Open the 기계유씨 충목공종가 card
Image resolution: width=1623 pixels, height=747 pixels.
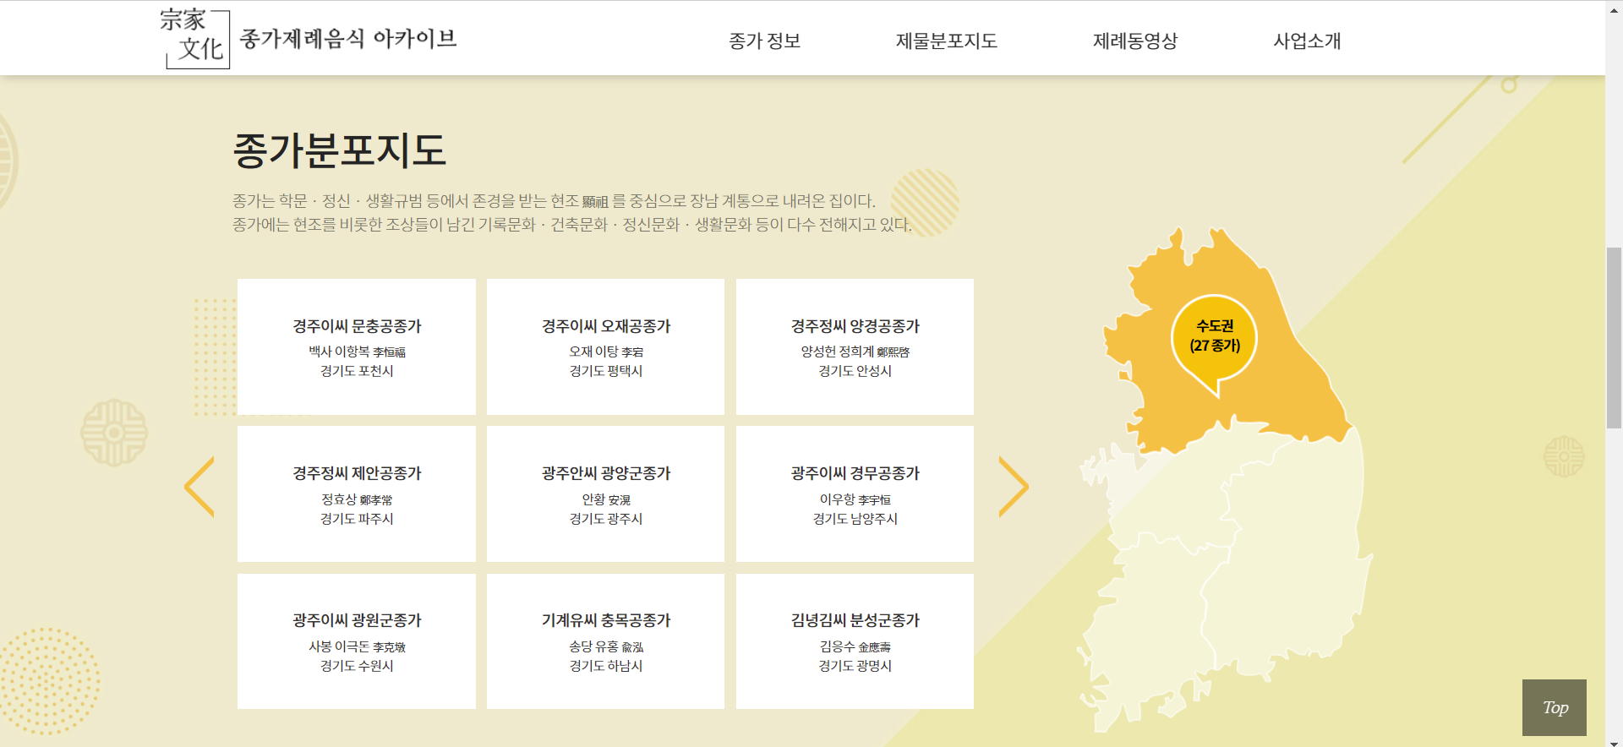pyautogui.click(x=605, y=641)
